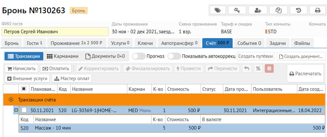
Task: Click the key icon button
Action: pos(239,10)
